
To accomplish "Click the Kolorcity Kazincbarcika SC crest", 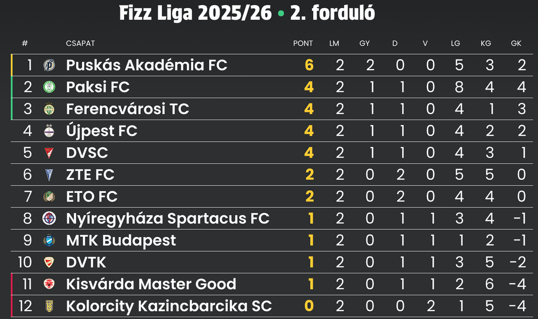I will (x=49, y=306).
